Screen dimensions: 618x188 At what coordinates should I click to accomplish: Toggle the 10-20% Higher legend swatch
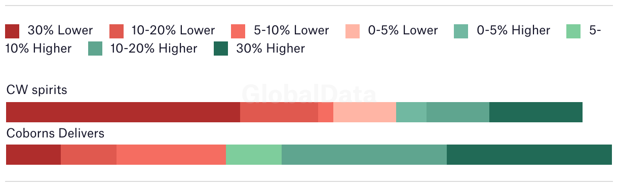coord(95,49)
